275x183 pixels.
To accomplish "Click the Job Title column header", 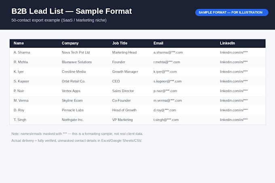I will click(x=120, y=43).
